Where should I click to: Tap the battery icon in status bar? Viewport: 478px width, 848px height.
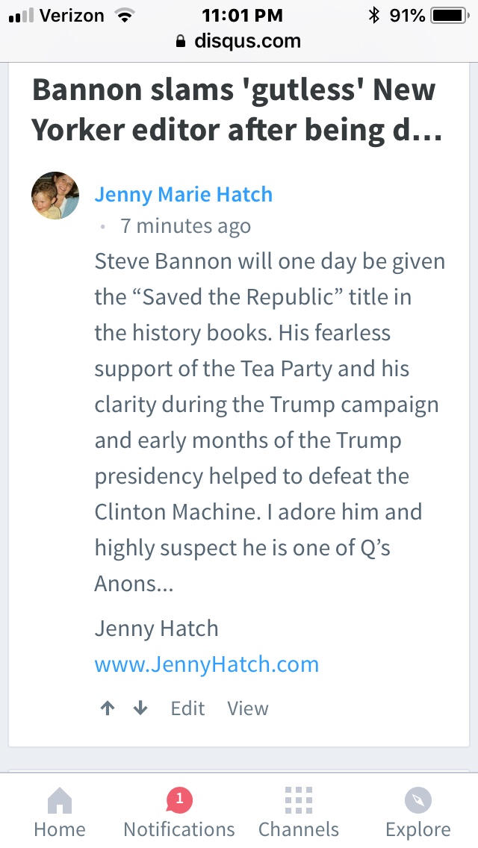pos(448,16)
